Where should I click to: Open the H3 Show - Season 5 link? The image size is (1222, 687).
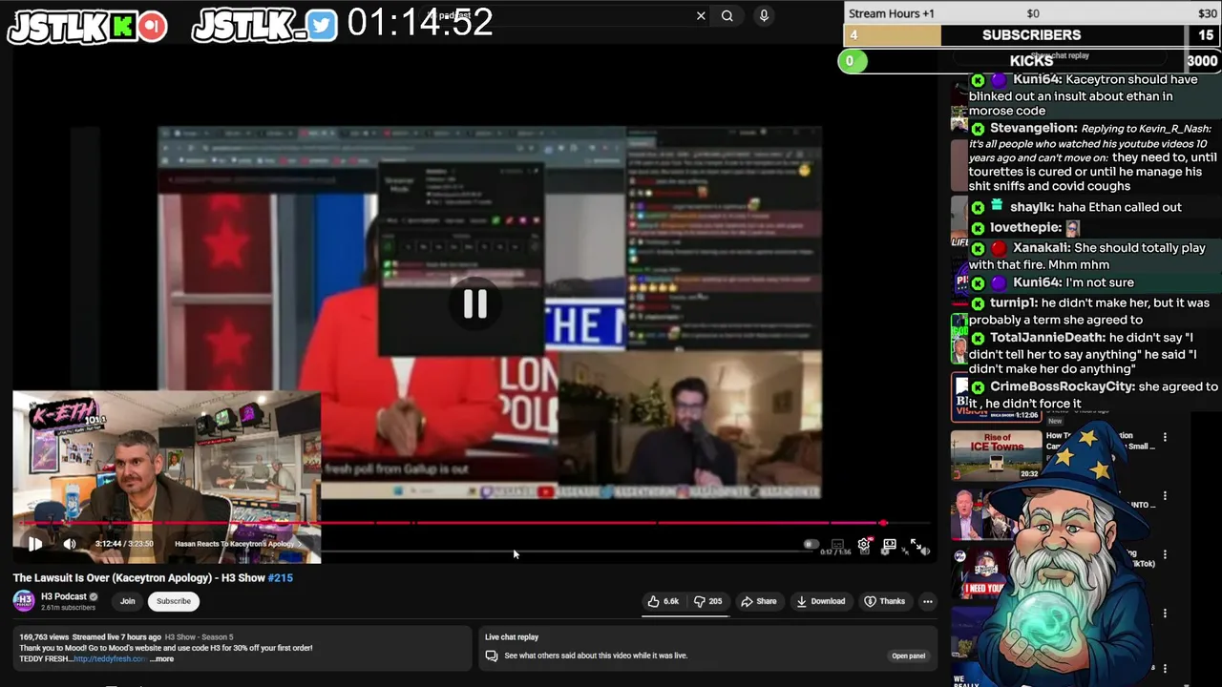(x=199, y=636)
